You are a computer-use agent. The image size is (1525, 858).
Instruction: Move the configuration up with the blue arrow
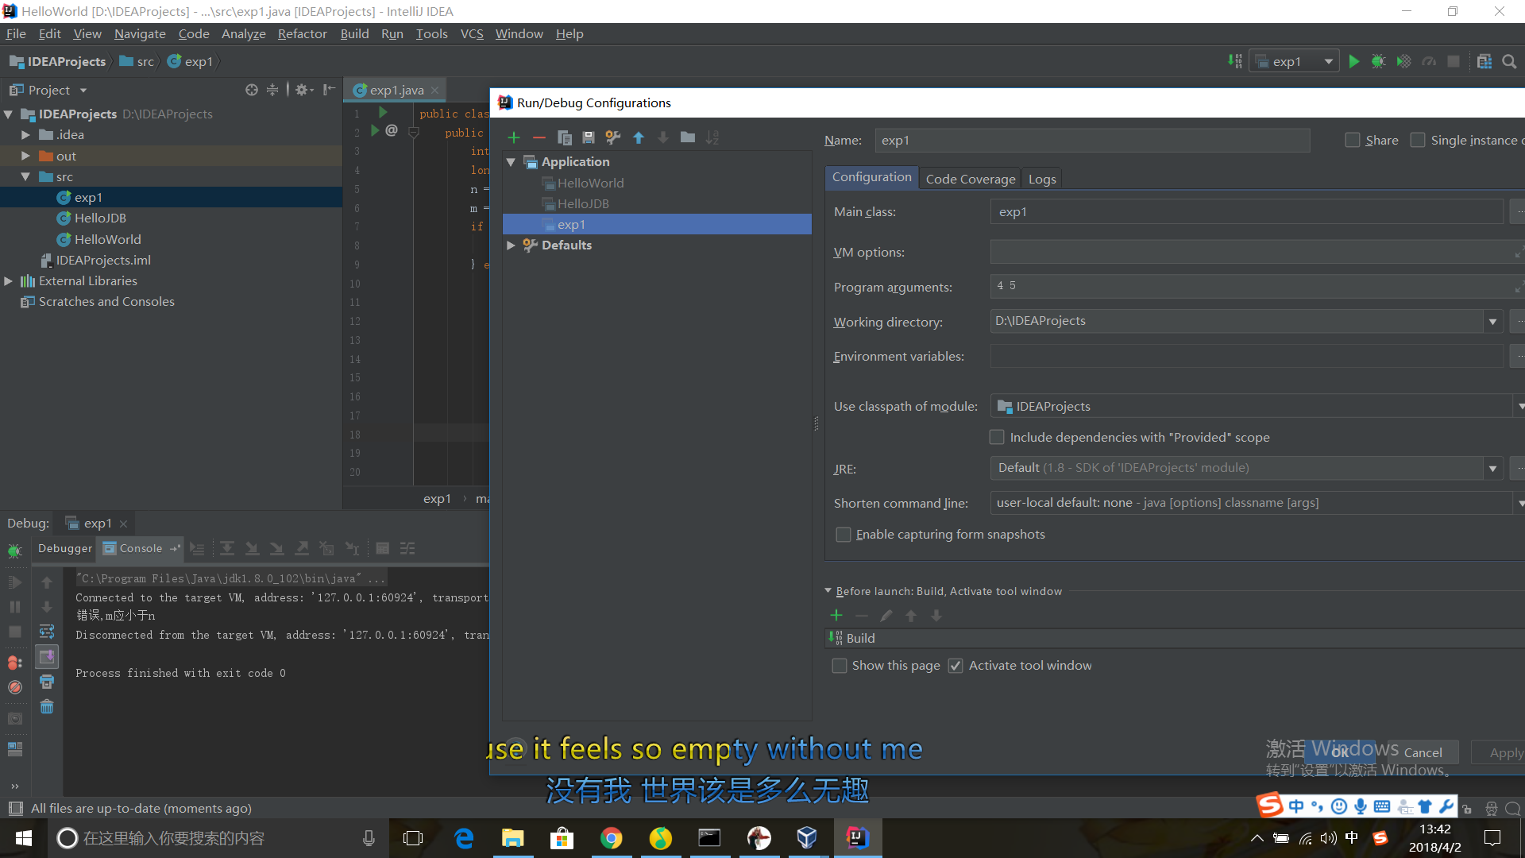coord(639,137)
